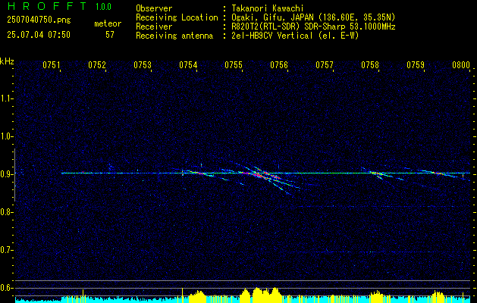Click the 0756 time axis marker
Image resolution: width=477 pixels, height=303 pixels.
[279, 65]
